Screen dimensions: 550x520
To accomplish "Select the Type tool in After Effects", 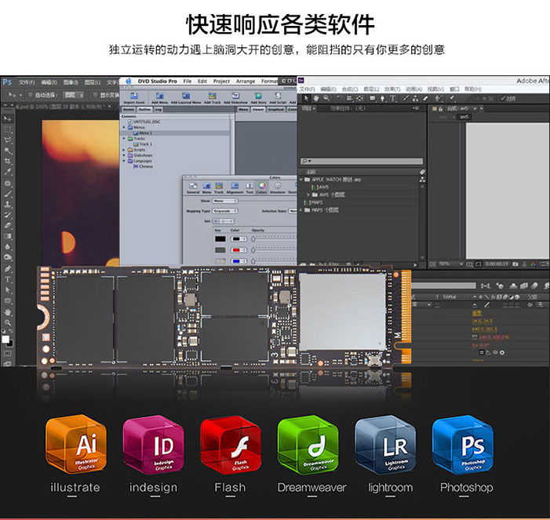I will click(x=392, y=99).
